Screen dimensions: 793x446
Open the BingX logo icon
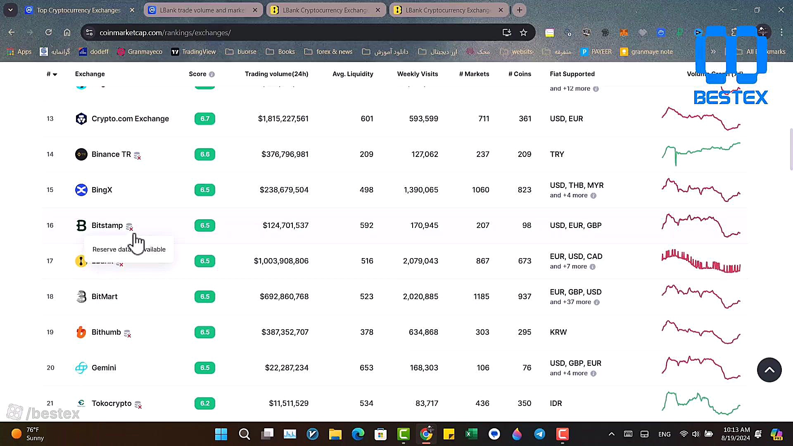(81, 190)
